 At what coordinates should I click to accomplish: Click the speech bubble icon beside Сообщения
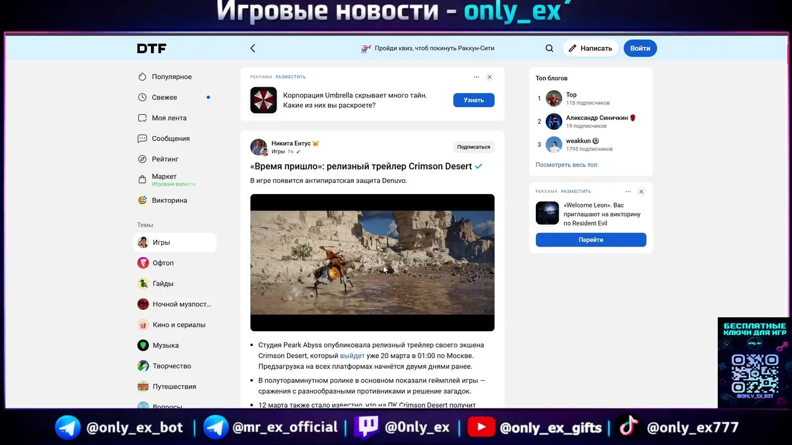tap(142, 138)
